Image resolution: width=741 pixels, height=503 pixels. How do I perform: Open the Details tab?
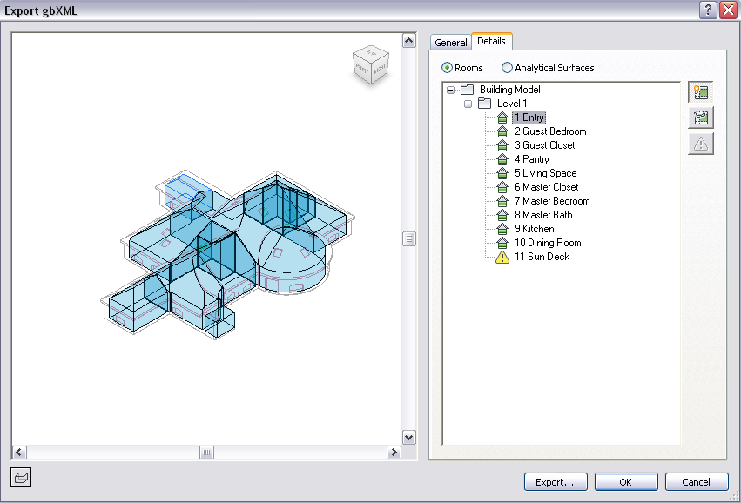[491, 41]
